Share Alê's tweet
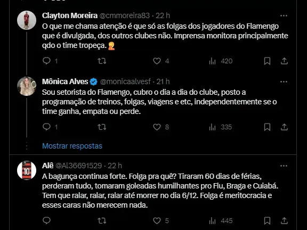The image size is (307, 230). [x=284, y=221]
